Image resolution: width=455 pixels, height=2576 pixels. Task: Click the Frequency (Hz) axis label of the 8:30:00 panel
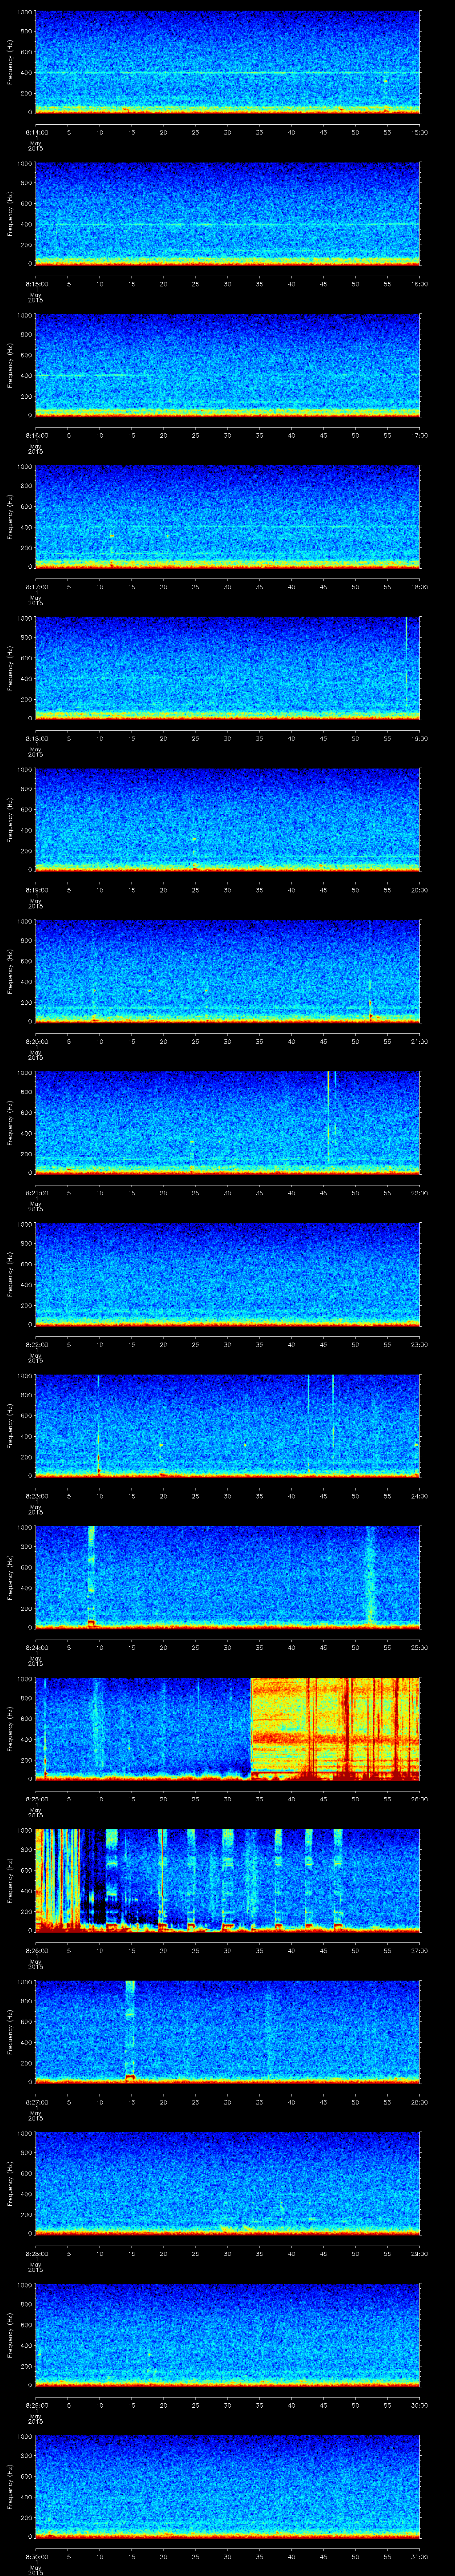(10, 2487)
